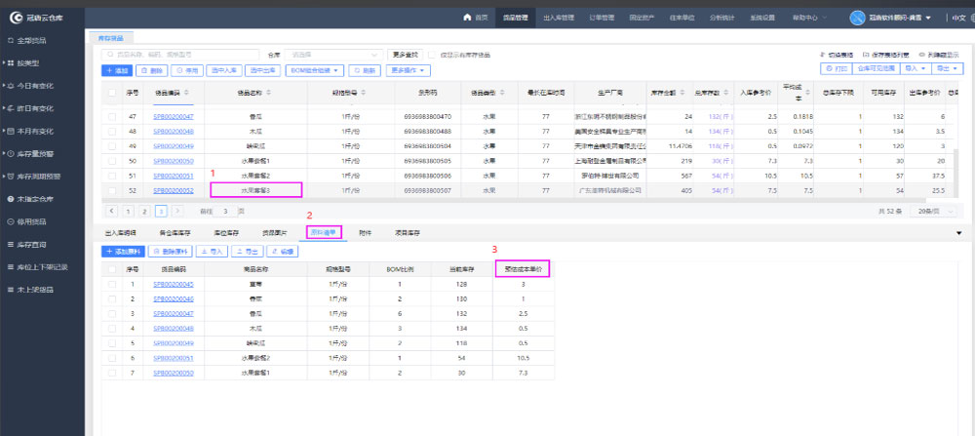The image size is (975, 436).
Task: Open item link SPB00200052
Action: click(174, 190)
